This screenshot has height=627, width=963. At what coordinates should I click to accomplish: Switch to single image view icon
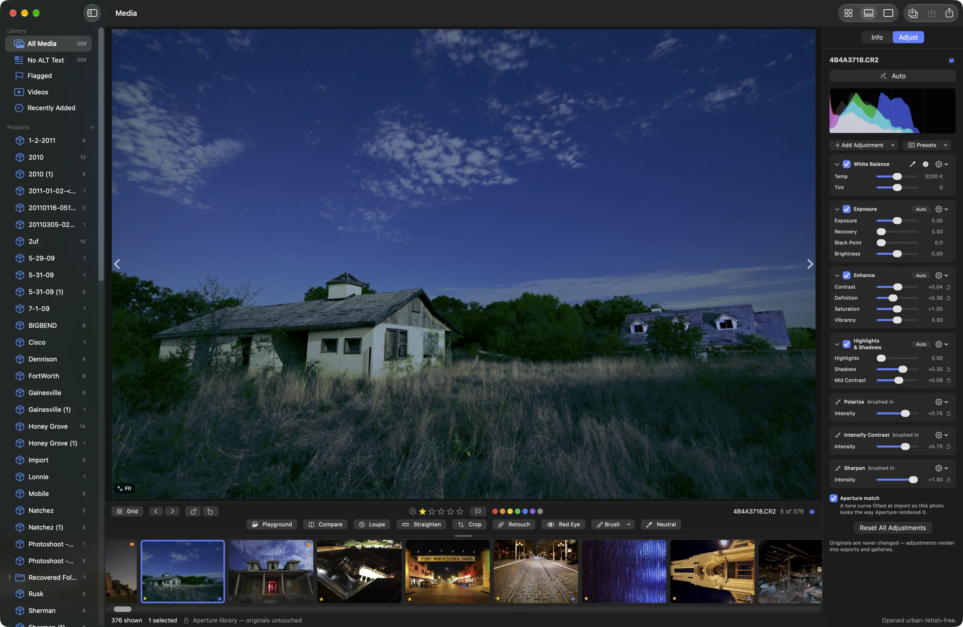pyautogui.click(x=888, y=13)
